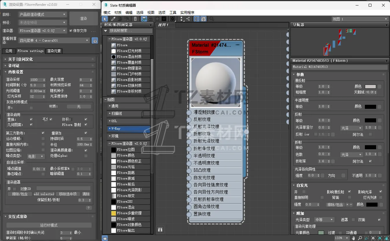Toggle the 保存文件 checkbox
390x241 pixels.
[71, 31]
